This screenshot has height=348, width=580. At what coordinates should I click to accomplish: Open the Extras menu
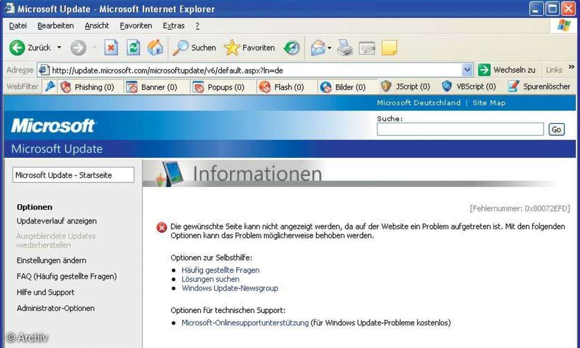(x=174, y=26)
